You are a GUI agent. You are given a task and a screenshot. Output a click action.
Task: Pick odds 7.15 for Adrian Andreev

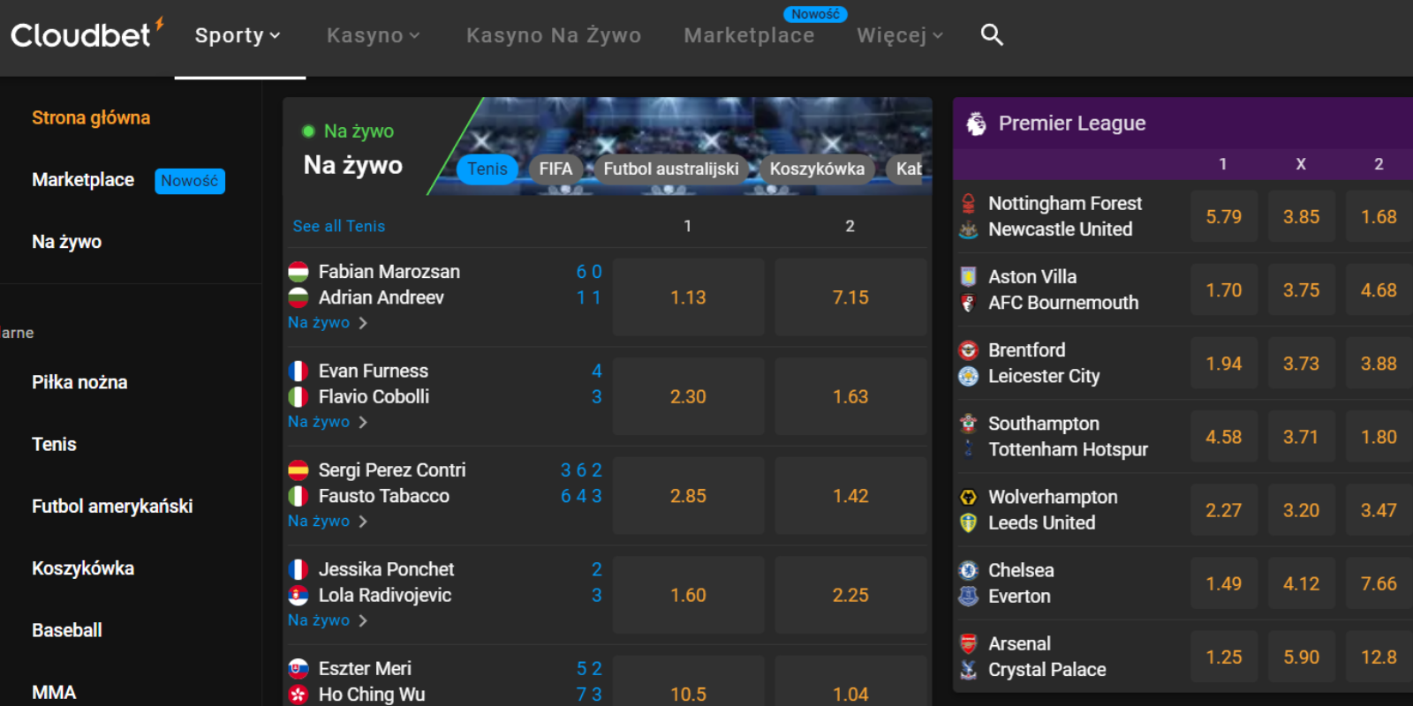[850, 297]
